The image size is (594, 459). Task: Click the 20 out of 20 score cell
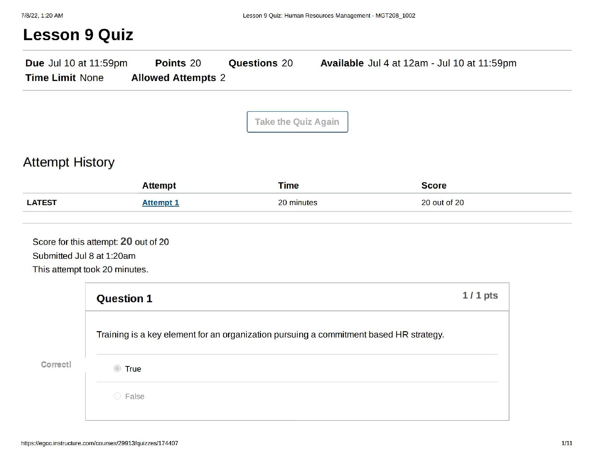point(442,202)
